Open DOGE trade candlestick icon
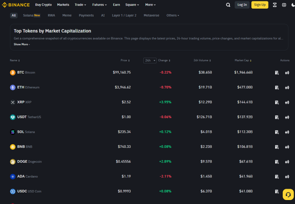Screen dimensions: 295x204 287,162
